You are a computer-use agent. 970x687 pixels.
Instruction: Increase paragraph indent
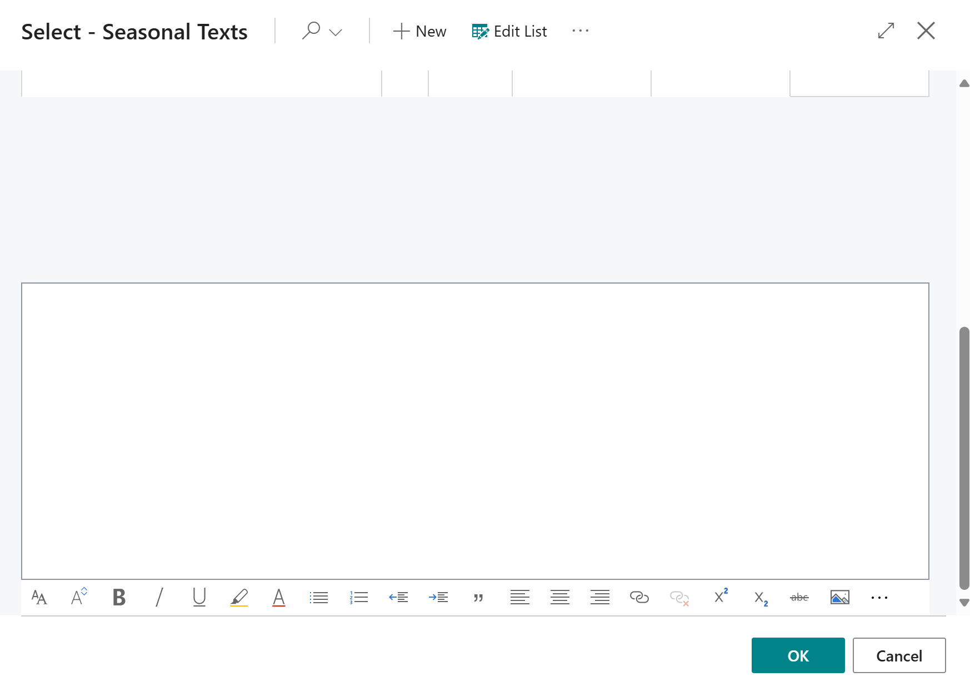pos(439,598)
